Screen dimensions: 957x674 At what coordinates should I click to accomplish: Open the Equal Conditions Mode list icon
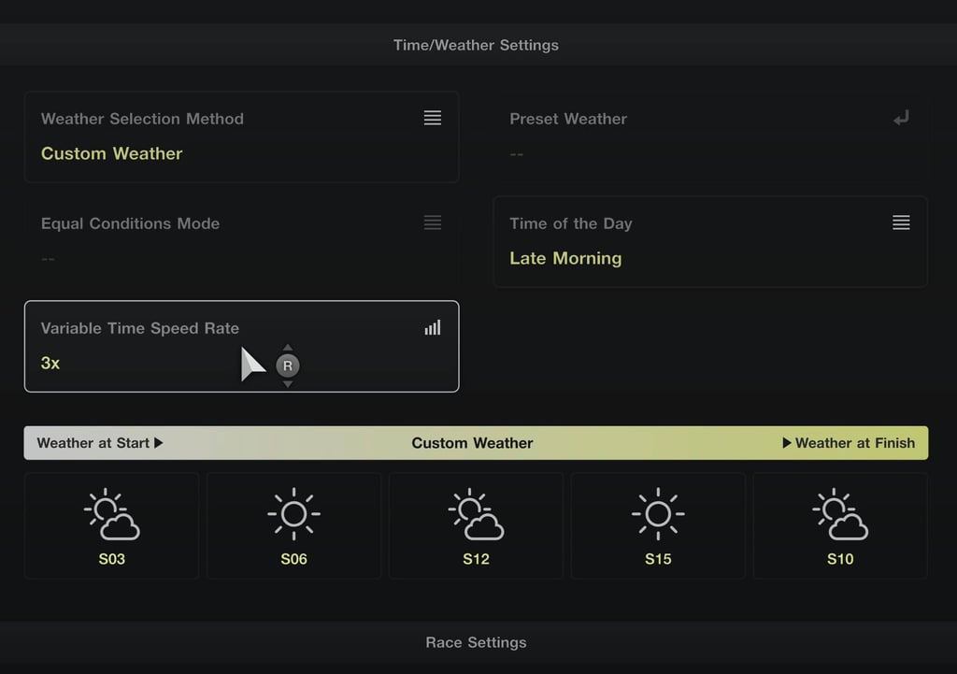pyautogui.click(x=432, y=222)
